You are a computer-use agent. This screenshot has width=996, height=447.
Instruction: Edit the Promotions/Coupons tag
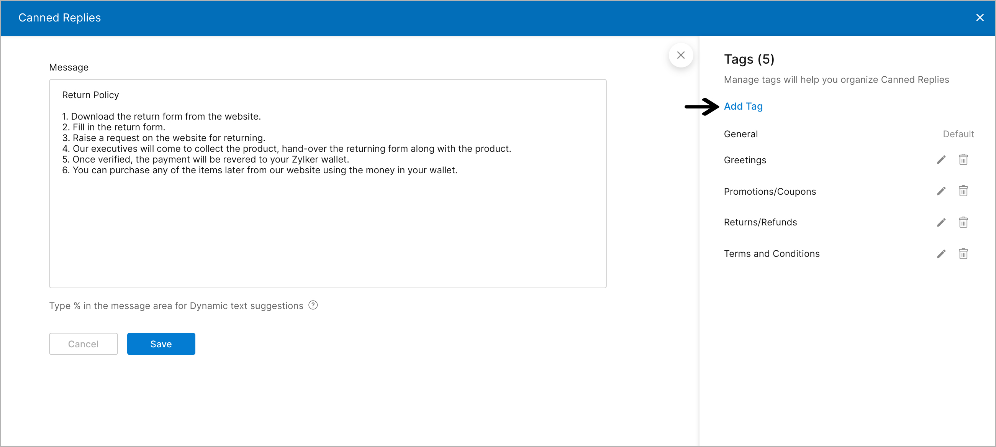[x=941, y=191]
